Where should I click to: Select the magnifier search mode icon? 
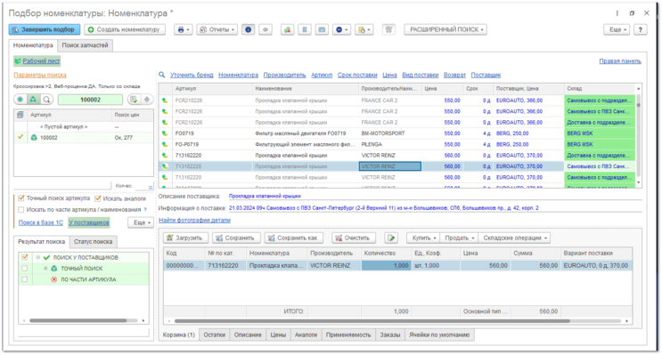pyautogui.click(x=46, y=100)
